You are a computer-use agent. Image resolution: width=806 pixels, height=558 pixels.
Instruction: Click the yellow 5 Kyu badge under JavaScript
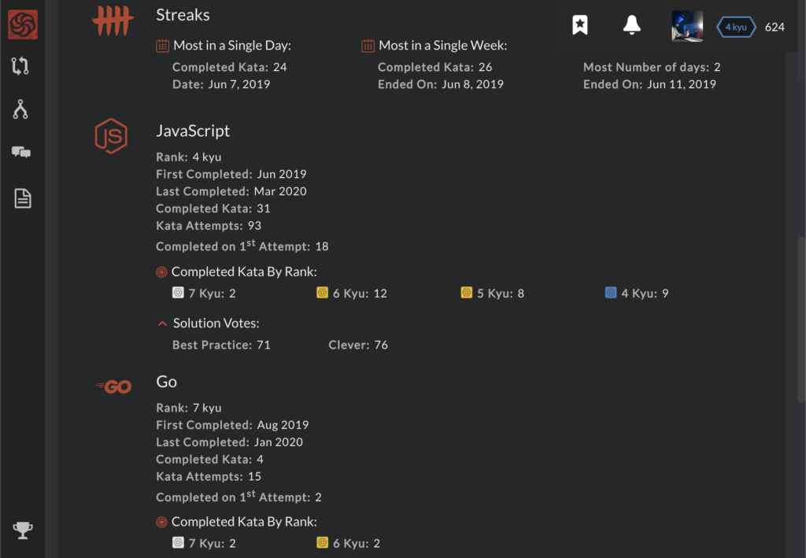click(x=466, y=293)
